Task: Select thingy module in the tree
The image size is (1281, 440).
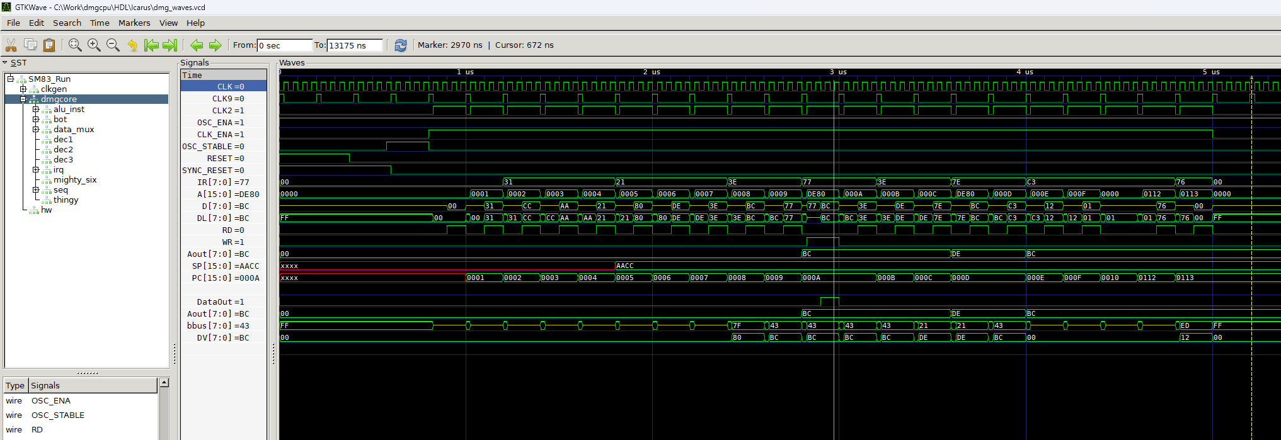Action: 66,200
